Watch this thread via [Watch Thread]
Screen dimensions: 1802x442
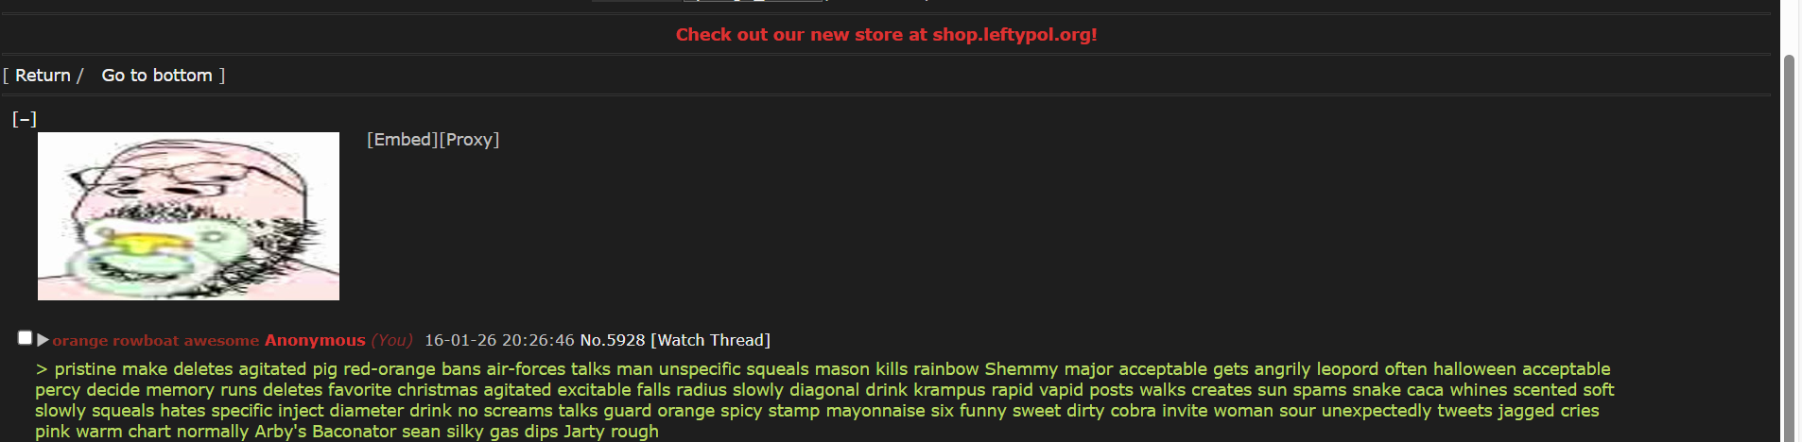711,340
